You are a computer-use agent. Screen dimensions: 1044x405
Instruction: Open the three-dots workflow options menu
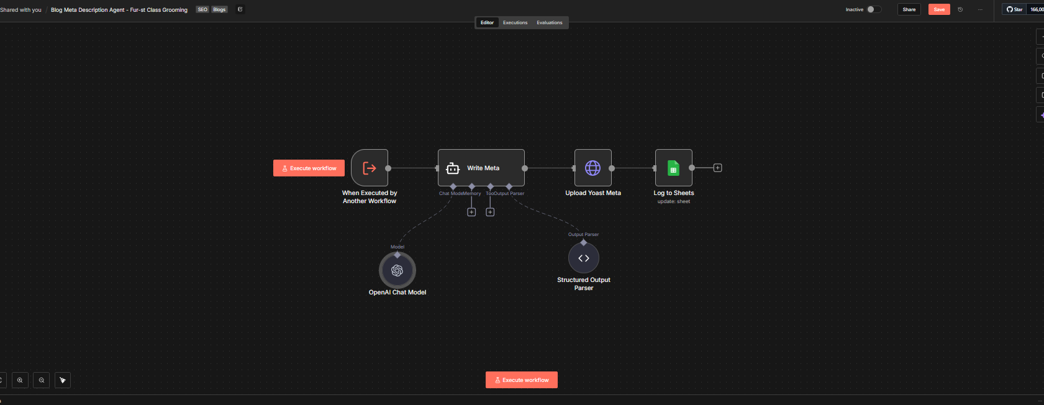coord(980,9)
